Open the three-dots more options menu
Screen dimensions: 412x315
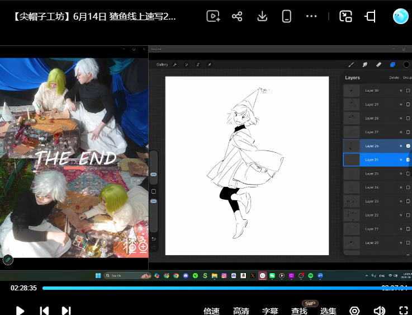pos(311,16)
